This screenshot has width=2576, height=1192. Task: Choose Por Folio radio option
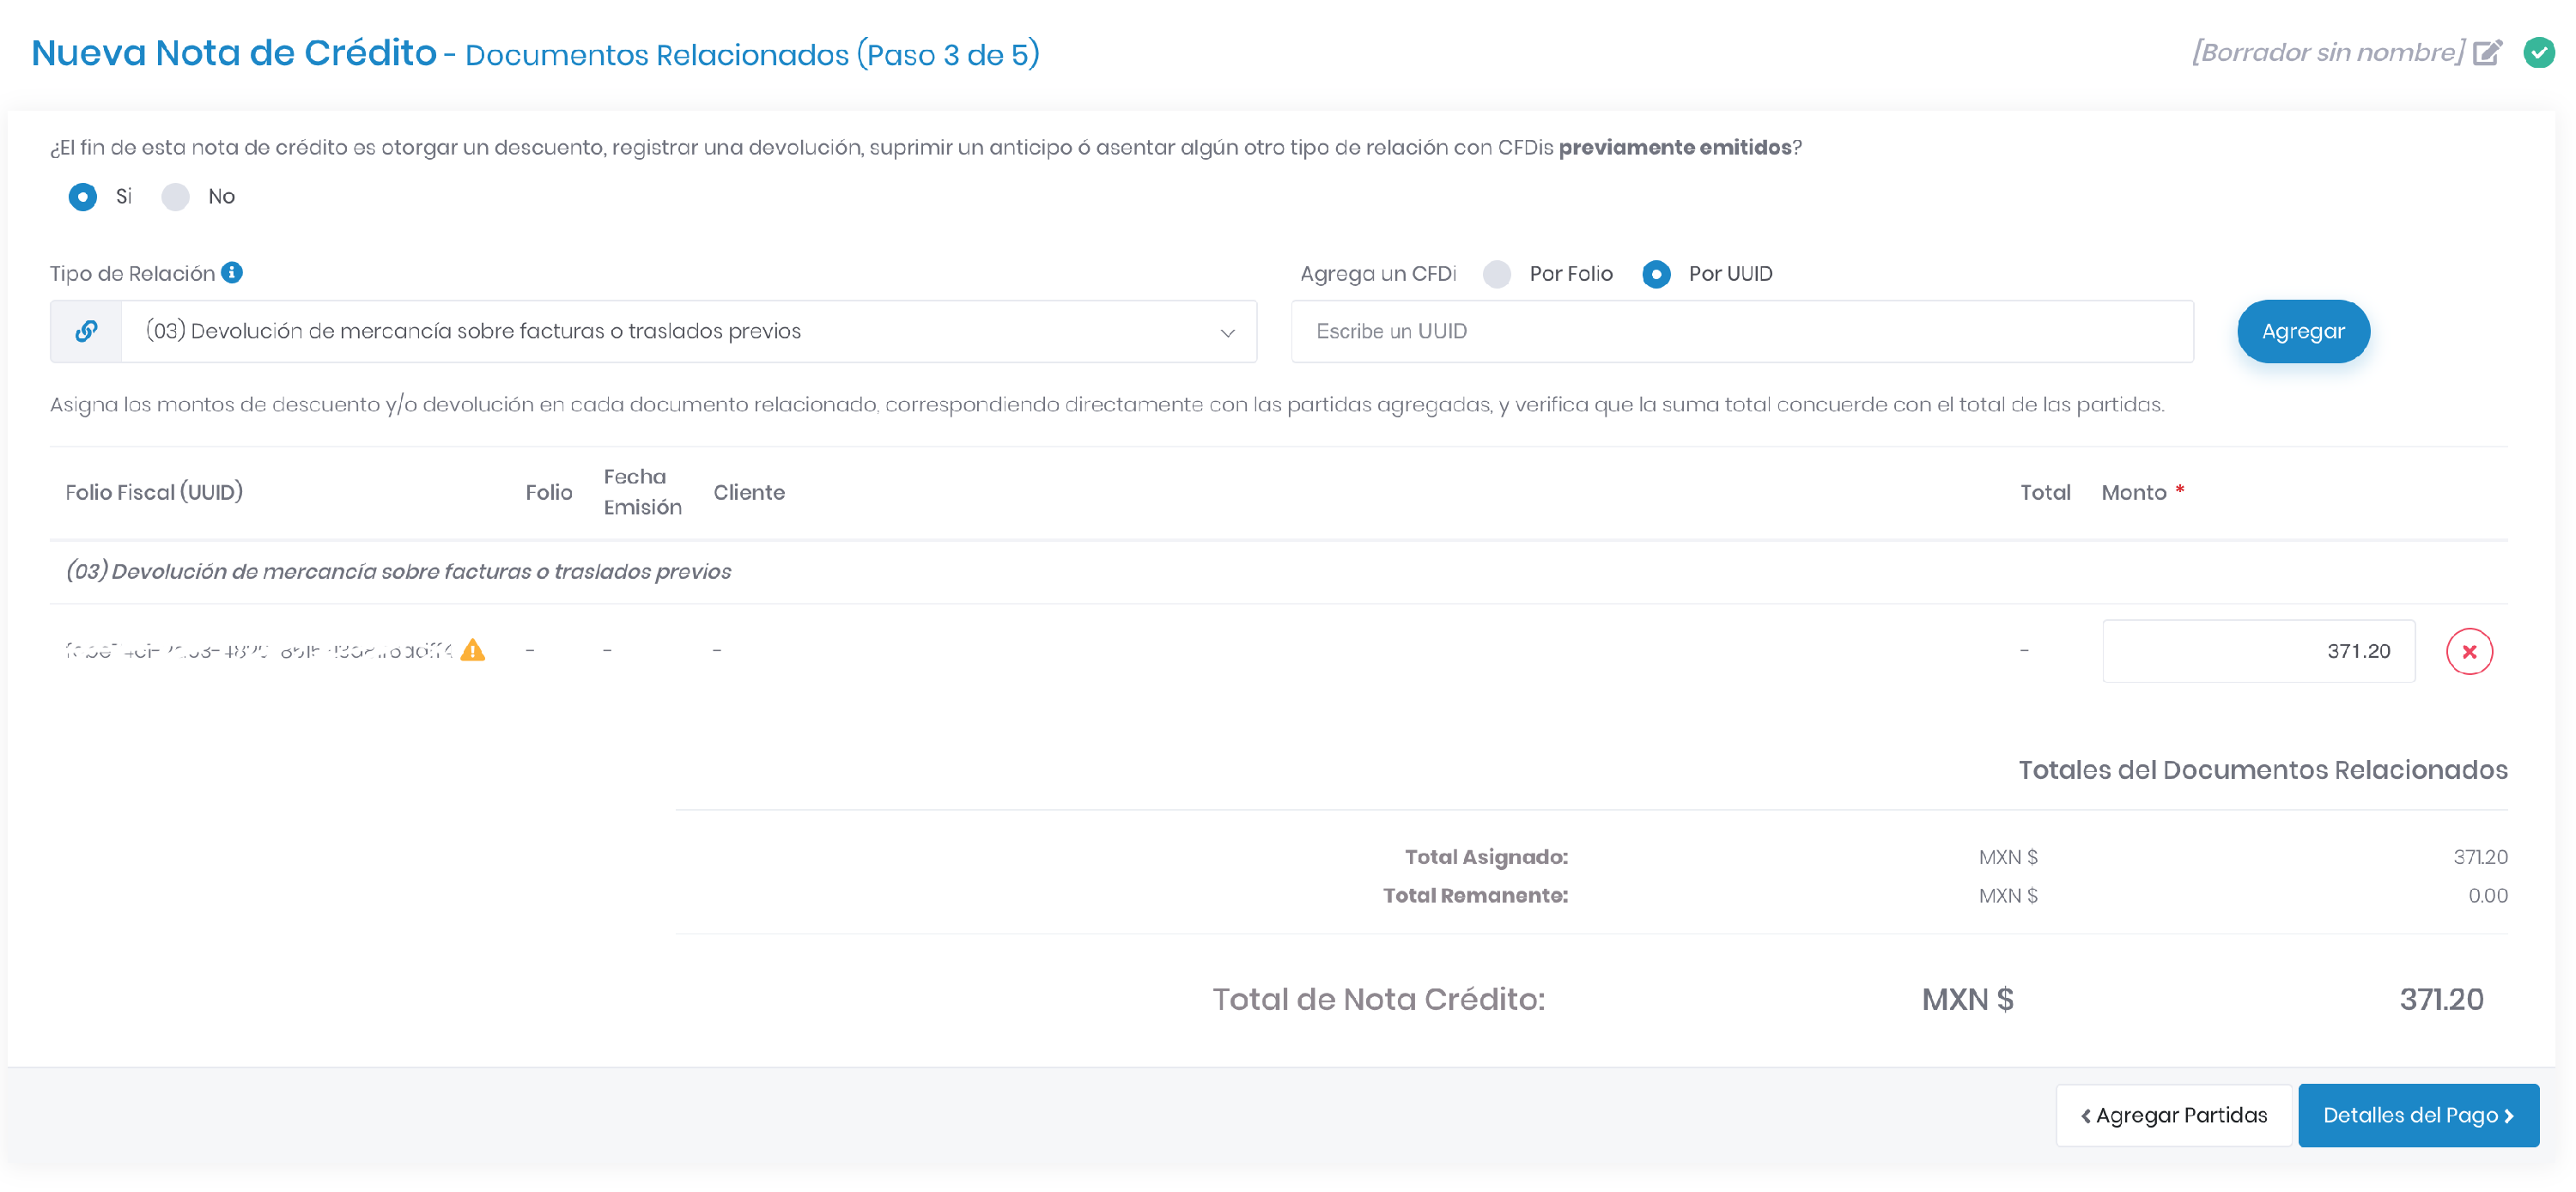1496,274
